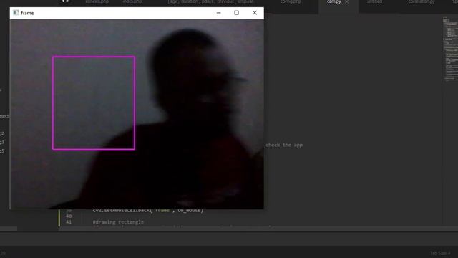This screenshot has width=458, height=258.
Task: Open the Tab Size setting in status bar
Action: [x=440, y=253]
